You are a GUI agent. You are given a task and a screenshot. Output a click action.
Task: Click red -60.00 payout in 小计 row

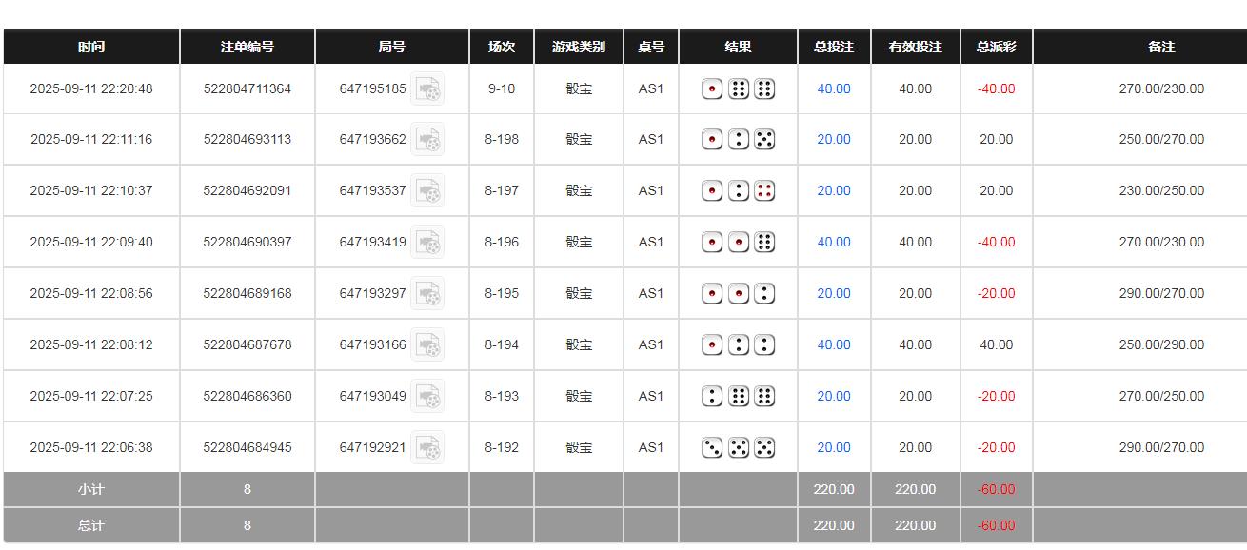pos(996,490)
